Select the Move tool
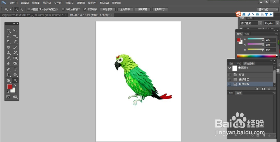The width and height of the screenshot is (280, 142). coord(15,31)
